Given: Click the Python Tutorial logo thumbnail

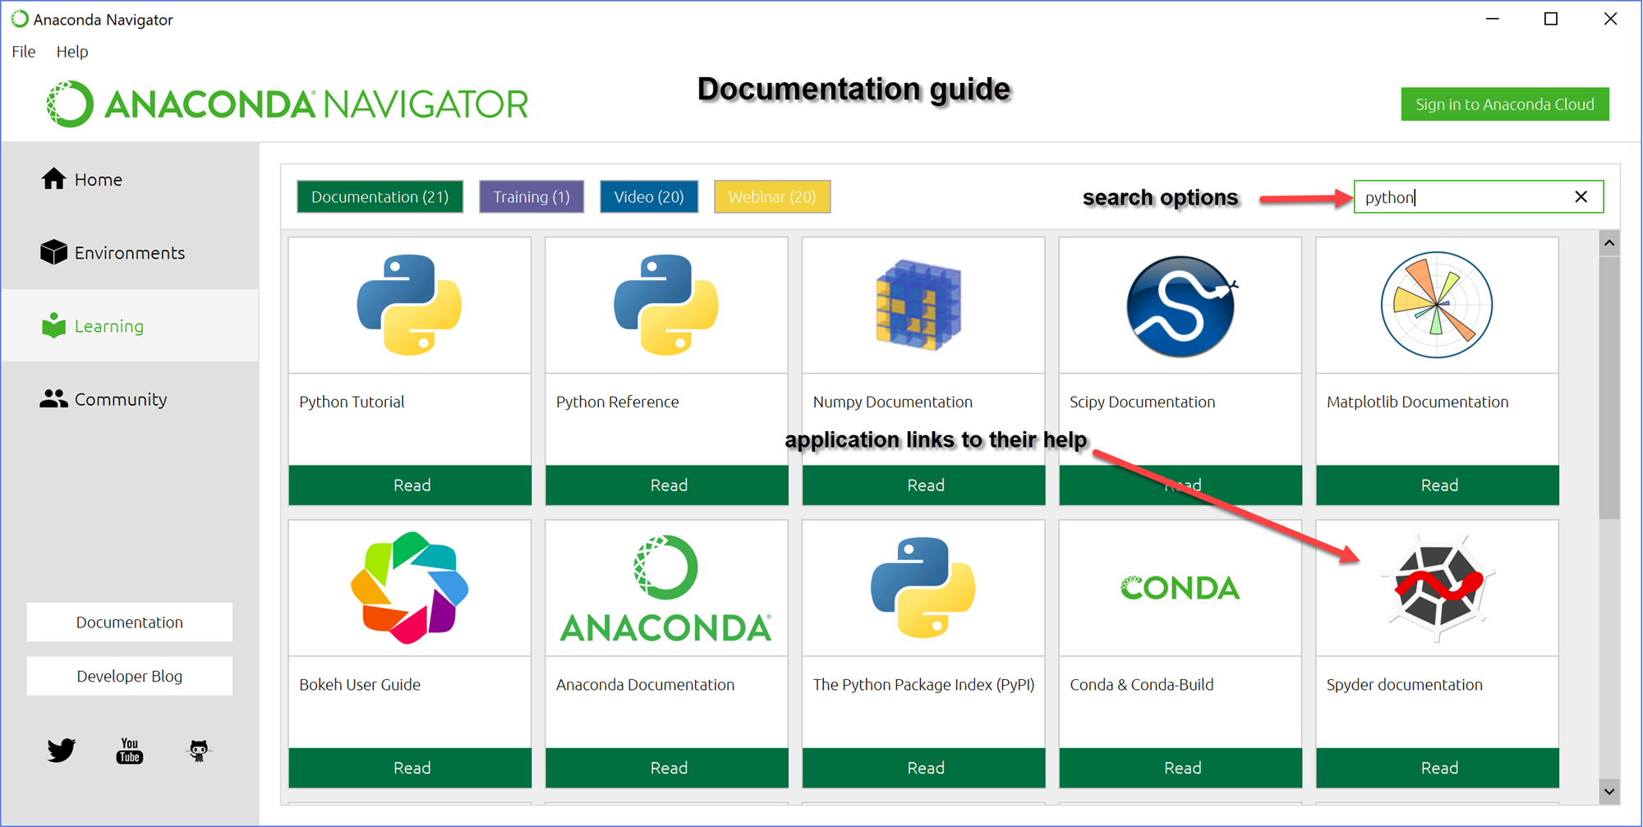Looking at the screenshot, I should 409,305.
